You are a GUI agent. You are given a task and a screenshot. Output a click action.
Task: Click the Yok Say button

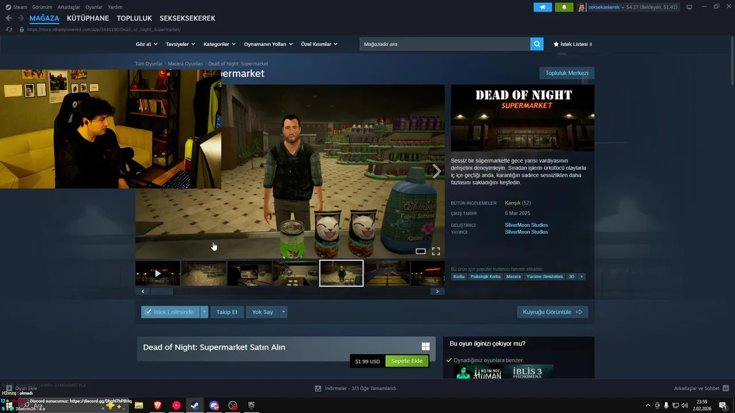(262, 312)
